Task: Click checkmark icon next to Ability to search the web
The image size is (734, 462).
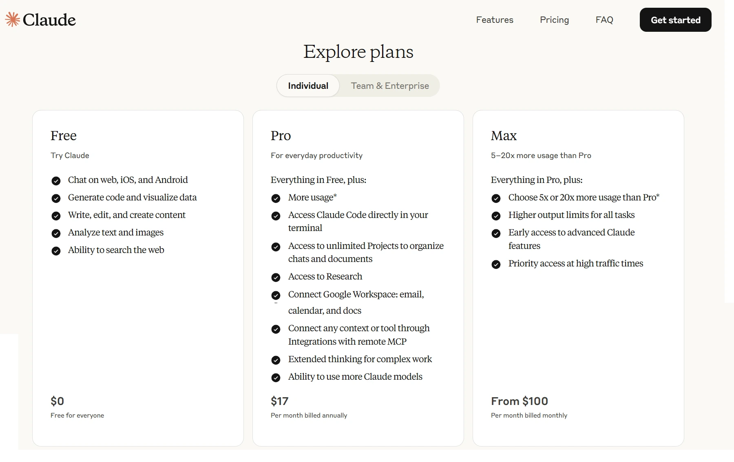Action: pos(56,251)
